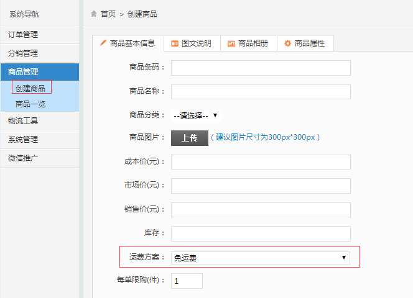
Task: Go to 首页 breadcrumb link
Action: point(108,14)
